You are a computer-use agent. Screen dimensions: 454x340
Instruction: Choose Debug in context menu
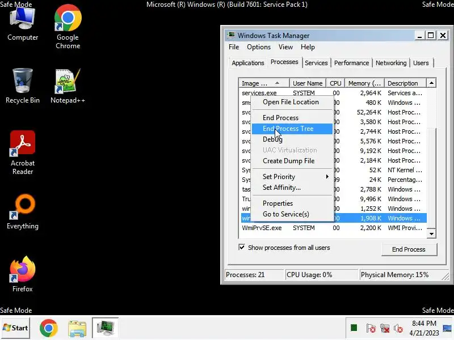292,139
